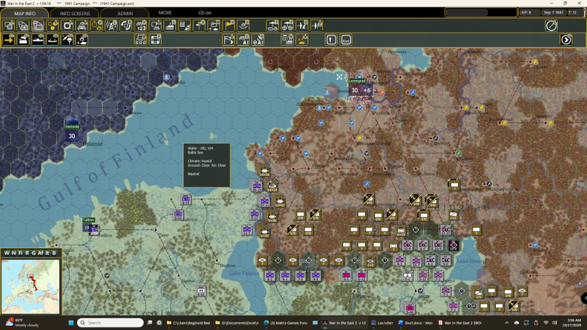Open the MAP INFO tab

[x=24, y=13]
